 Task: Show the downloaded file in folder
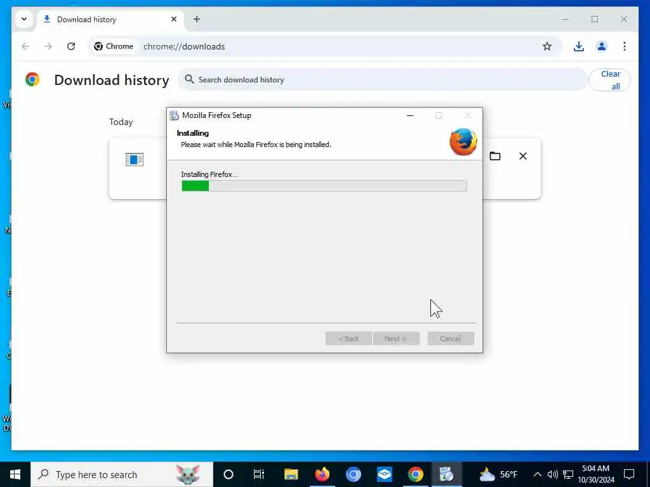click(495, 156)
